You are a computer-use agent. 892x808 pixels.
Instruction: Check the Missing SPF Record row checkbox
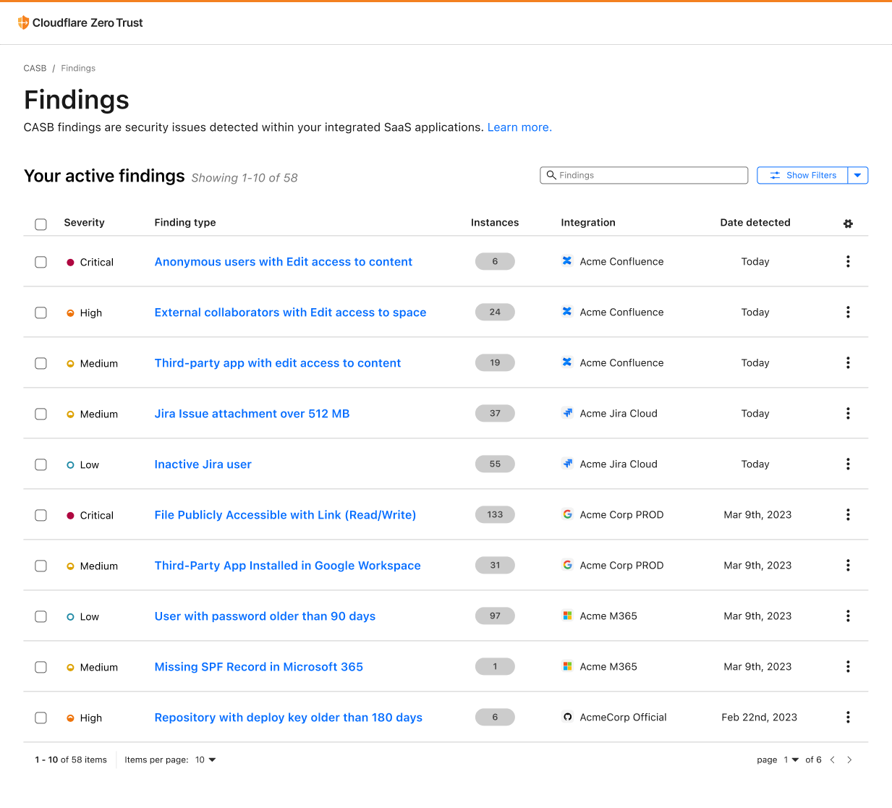pos(41,667)
